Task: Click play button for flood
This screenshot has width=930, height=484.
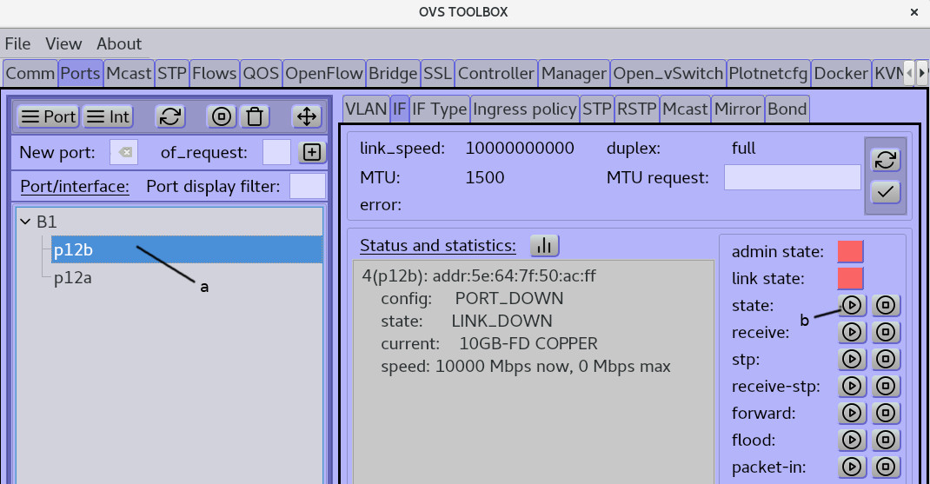Action: [x=853, y=440]
